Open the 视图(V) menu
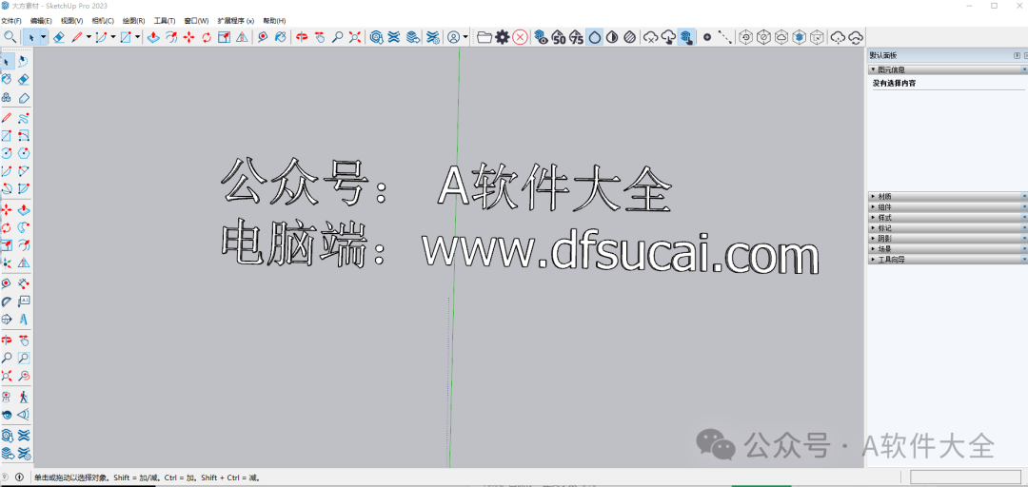This screenshot has width=1028, height=487. tap(72, 21)
